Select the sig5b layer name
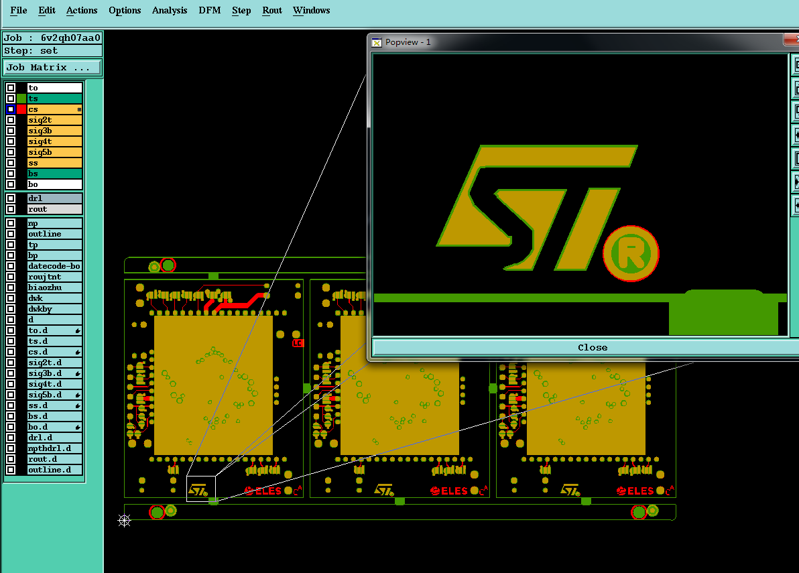Viewport: 799px width, 573px height. pyautogui.click(x=54, y=151)
